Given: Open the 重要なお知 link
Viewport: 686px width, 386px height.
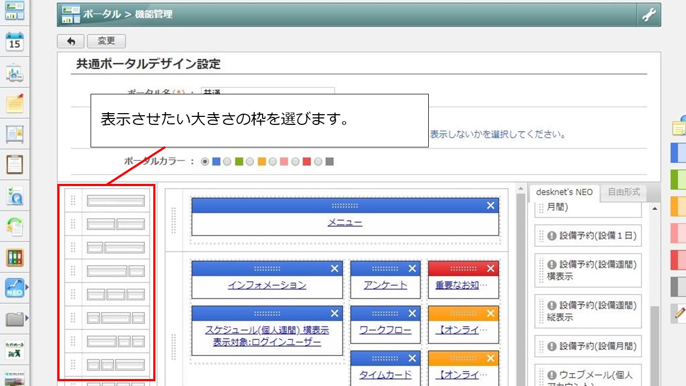Looking at the screenshot, I should [x=461, y=285].
